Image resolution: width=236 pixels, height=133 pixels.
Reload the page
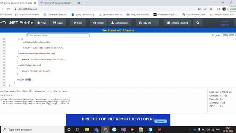(x=8, y=9)
